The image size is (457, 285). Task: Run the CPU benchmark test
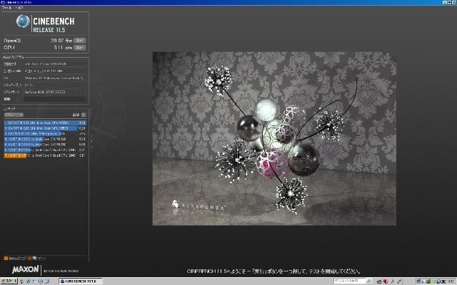(79, 47)
